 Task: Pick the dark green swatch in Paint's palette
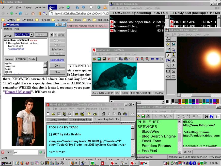(x=187, y=100)
